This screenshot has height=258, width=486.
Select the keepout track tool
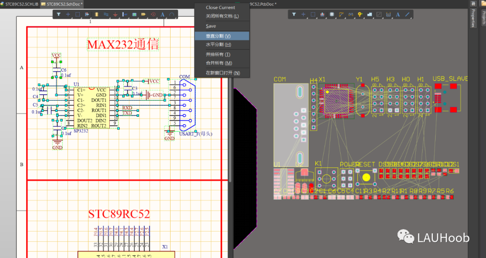coord(379,14)
